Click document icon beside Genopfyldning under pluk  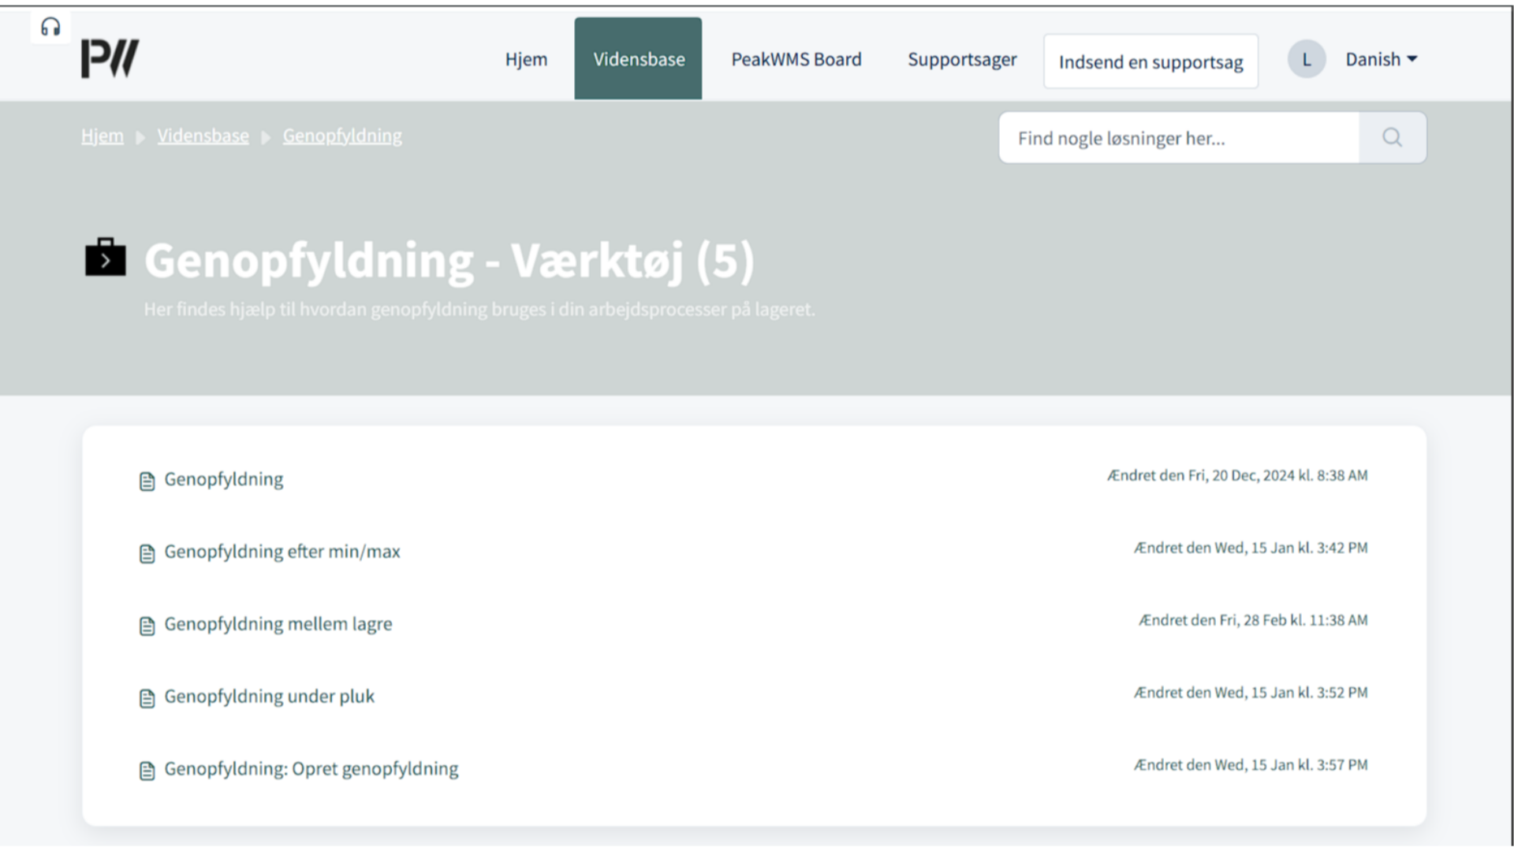point(147,698)
